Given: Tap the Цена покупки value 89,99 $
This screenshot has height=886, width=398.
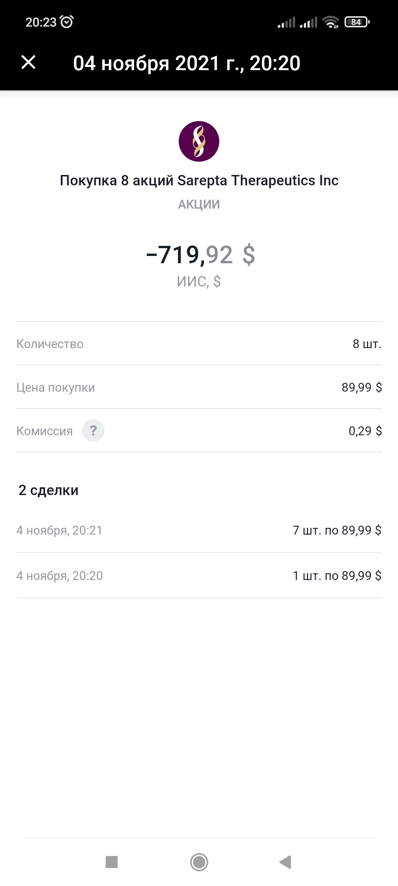Looking at the screenshot, I should [362, 387].
